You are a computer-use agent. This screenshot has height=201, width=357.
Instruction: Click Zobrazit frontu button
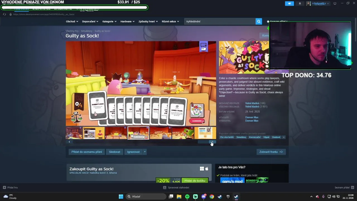click(271, 152)
